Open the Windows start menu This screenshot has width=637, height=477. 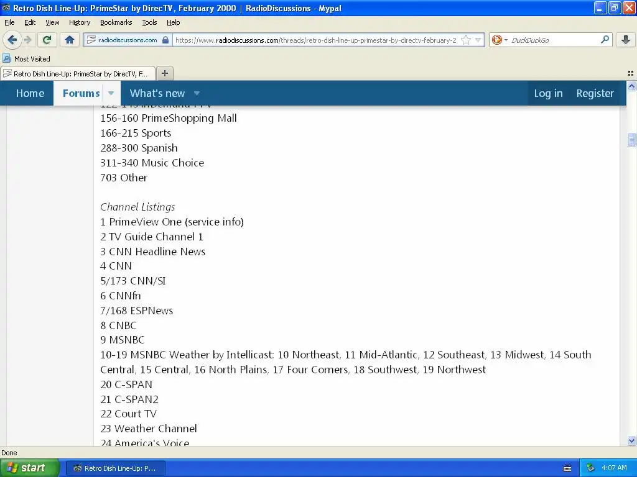pos(29,468)
